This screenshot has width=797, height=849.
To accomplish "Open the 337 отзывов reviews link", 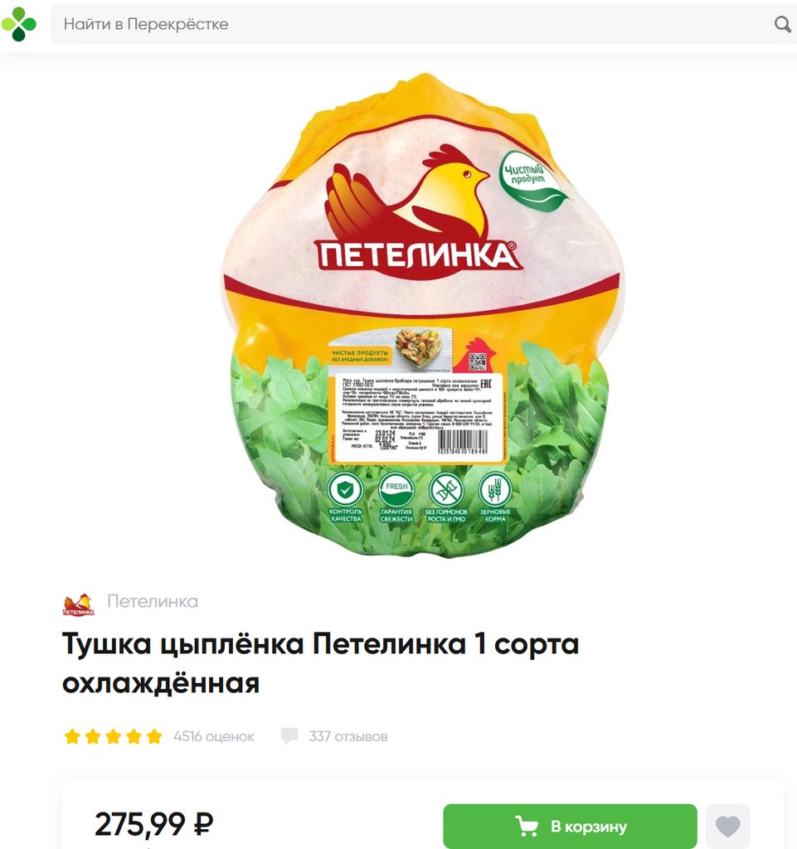I will pyautogui.click(x=348, y=736).
